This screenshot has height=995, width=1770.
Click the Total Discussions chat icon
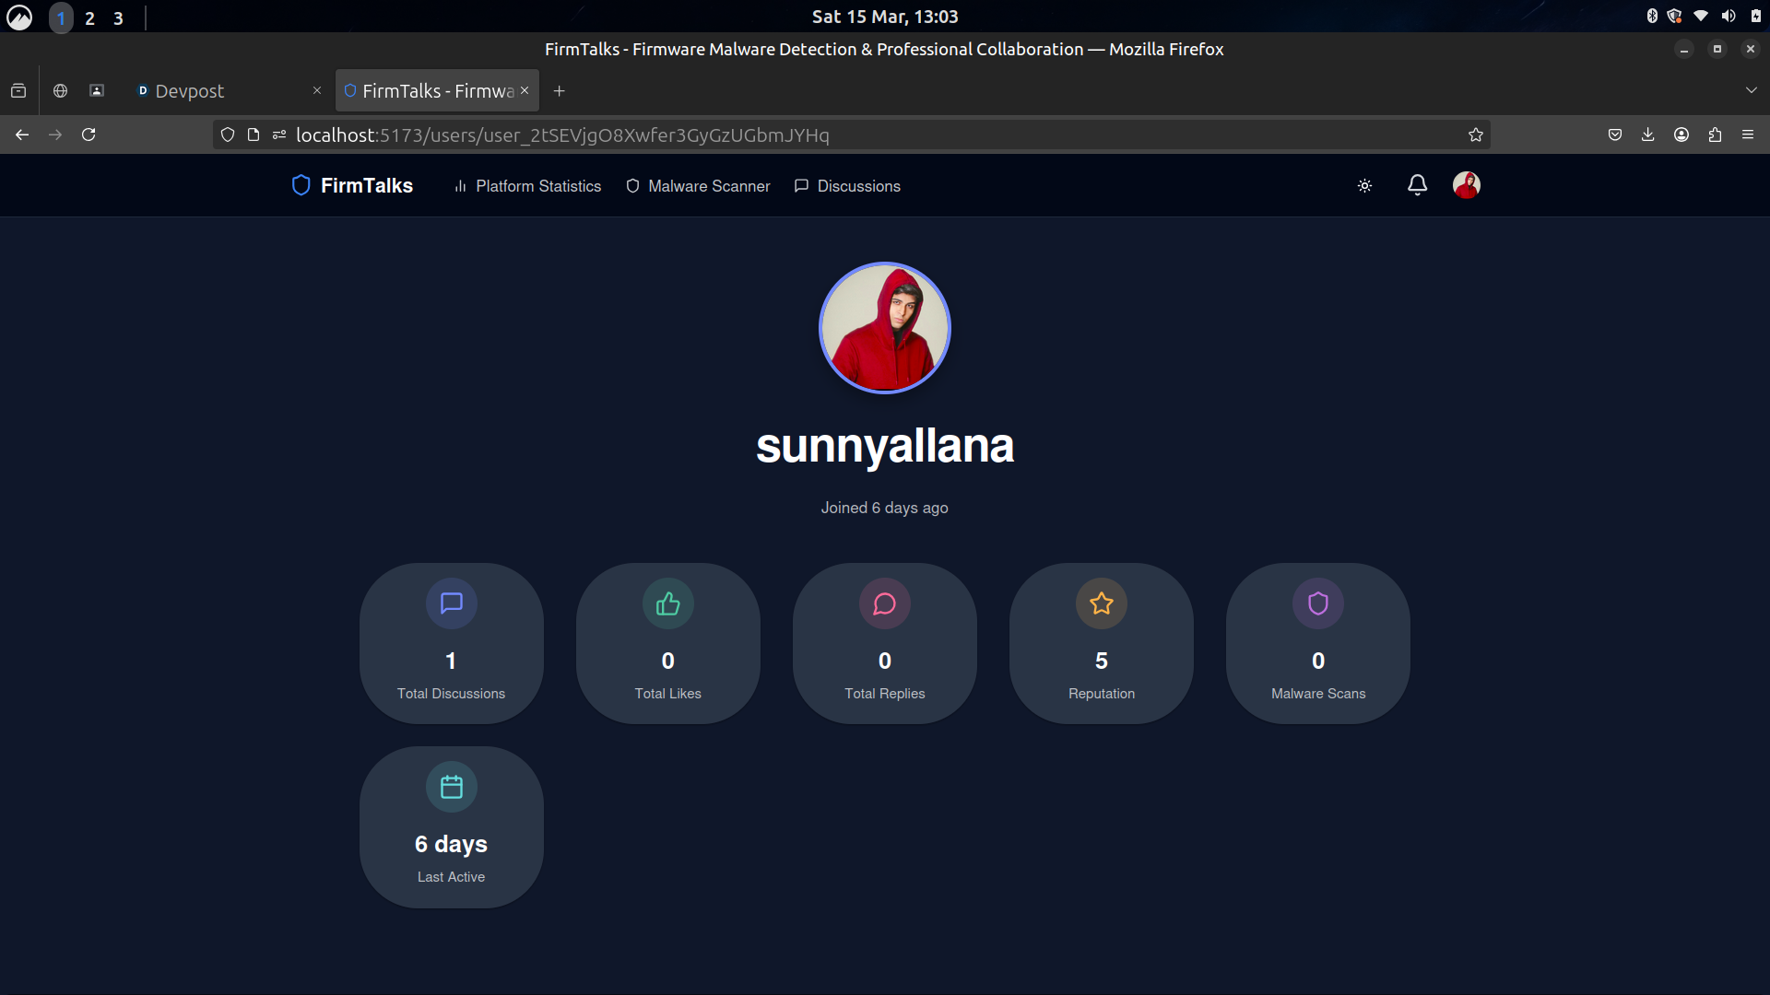[451, 603]
